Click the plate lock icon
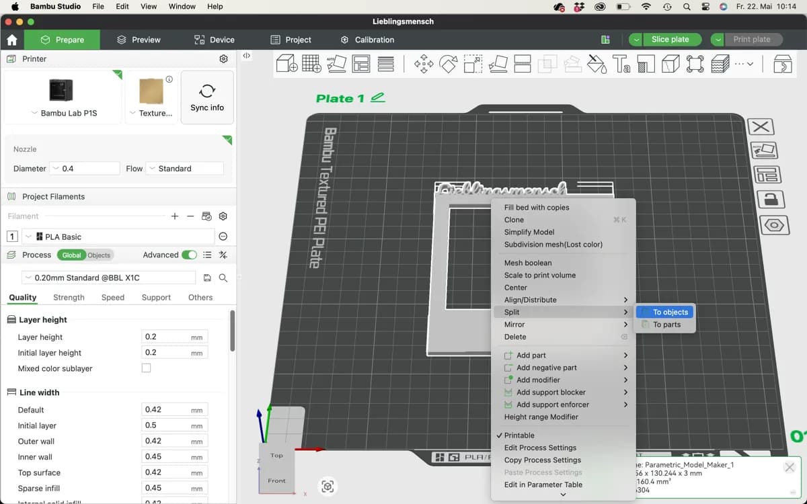 [x=771, y=199]
